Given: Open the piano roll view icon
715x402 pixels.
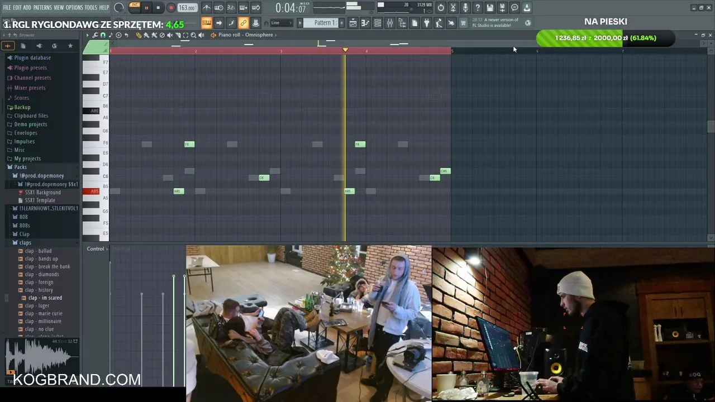Looking at the screenshot, I should (365, 23).
